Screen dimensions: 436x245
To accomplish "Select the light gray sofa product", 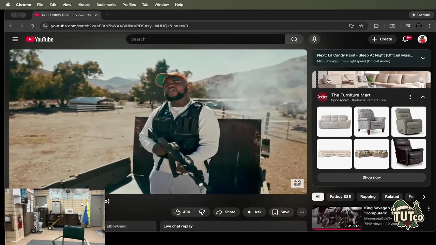I will tap(334, 122).
